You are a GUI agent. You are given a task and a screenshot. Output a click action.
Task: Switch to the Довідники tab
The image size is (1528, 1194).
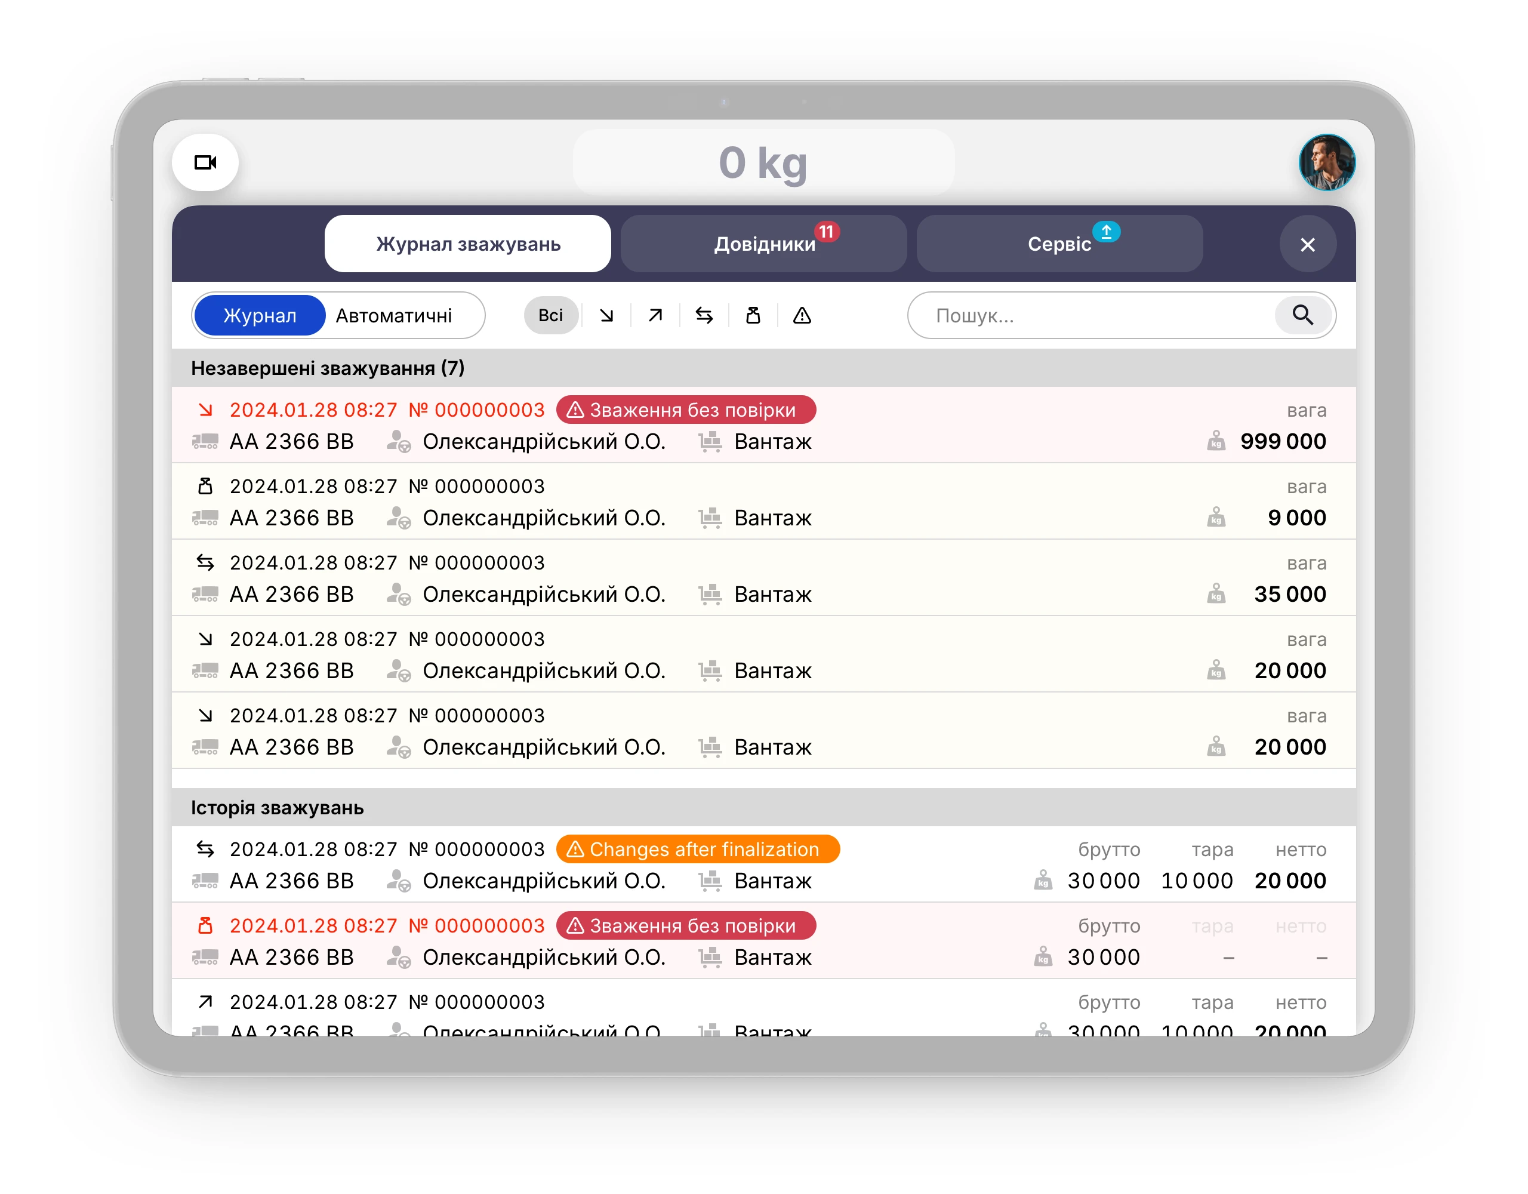point(763,244)
